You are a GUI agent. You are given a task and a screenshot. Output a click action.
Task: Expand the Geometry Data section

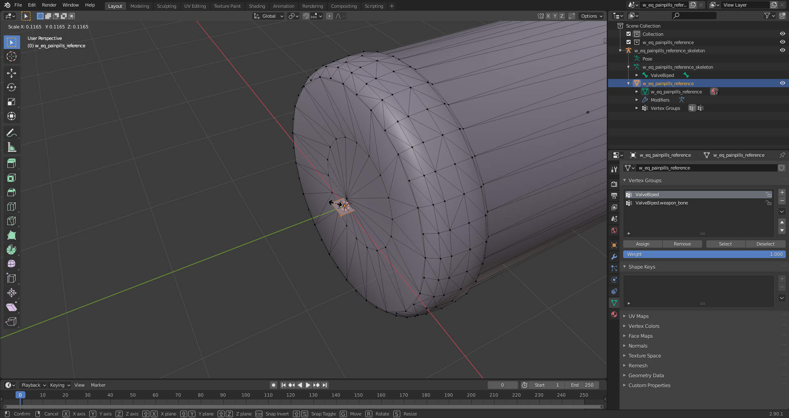(x=646, y=376)
